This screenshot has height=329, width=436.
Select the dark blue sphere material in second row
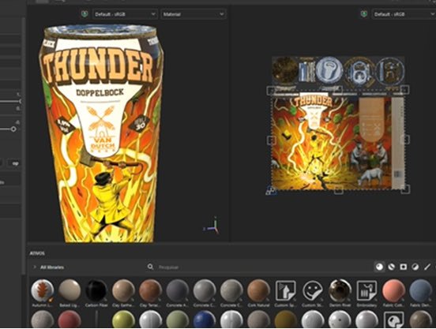pos(204,320)
